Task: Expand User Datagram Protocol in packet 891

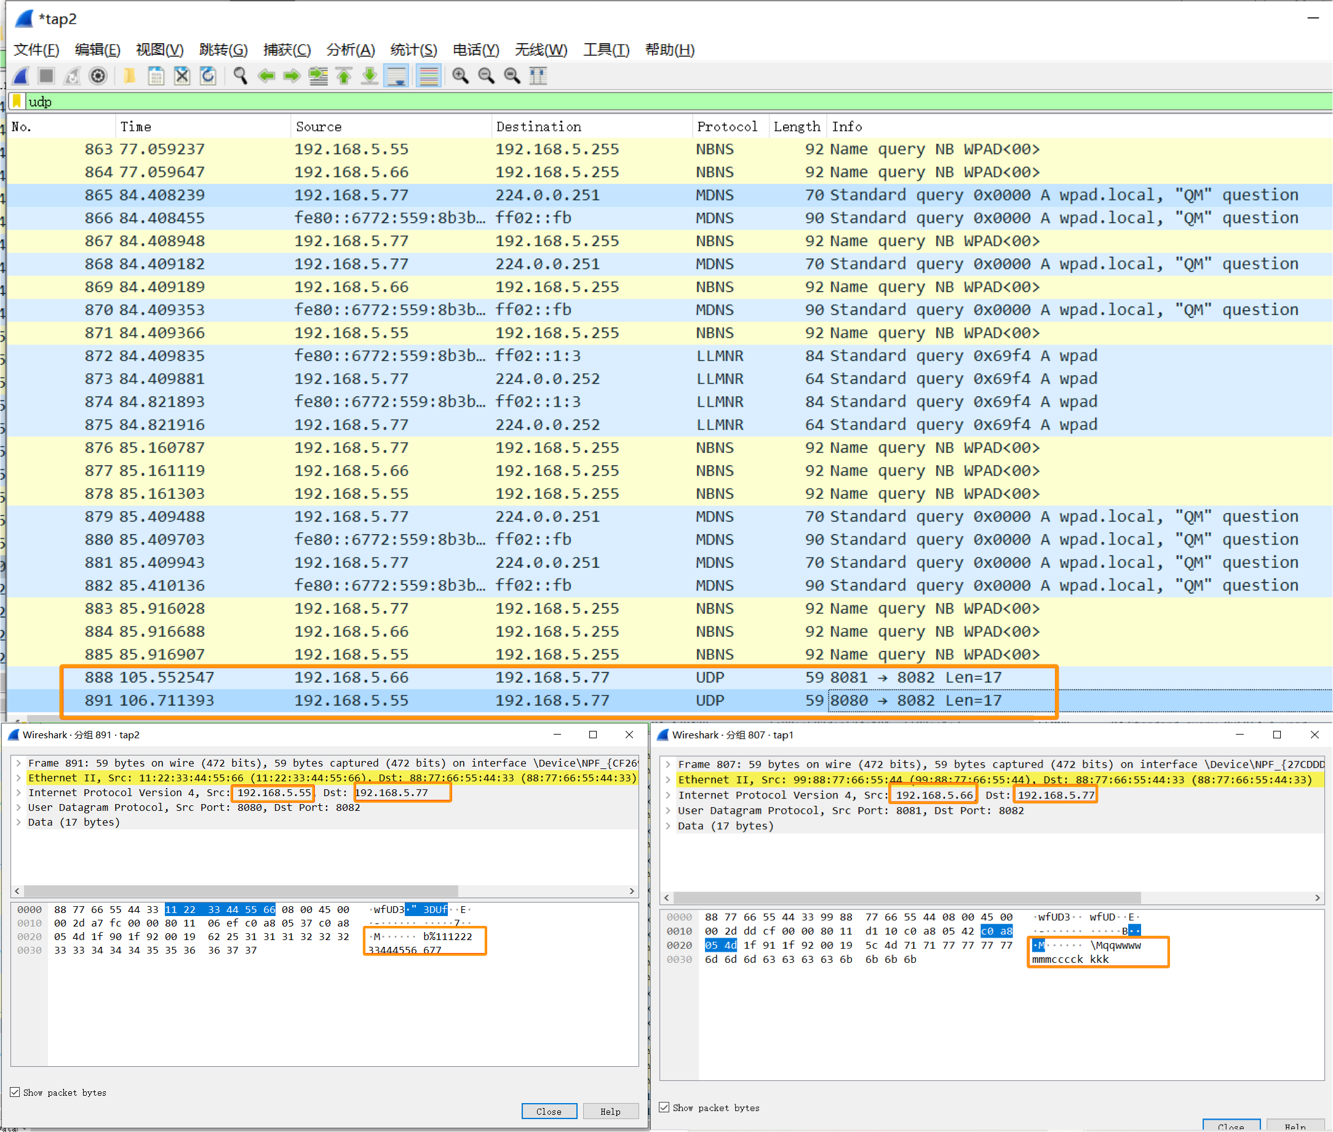Action: [19, 807]
